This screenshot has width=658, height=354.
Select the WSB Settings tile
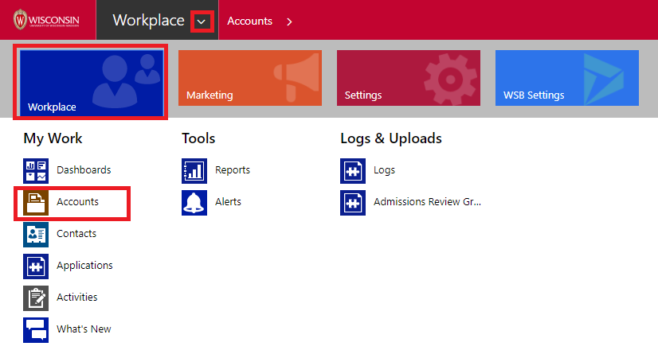tap(566, 78)
